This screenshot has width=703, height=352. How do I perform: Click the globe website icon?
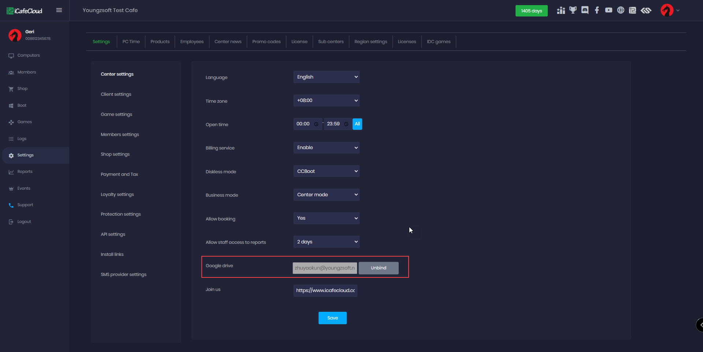point(621,10)
